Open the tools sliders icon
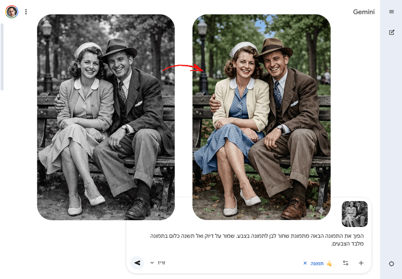This screenshot has height=279, width=402. 345,263
